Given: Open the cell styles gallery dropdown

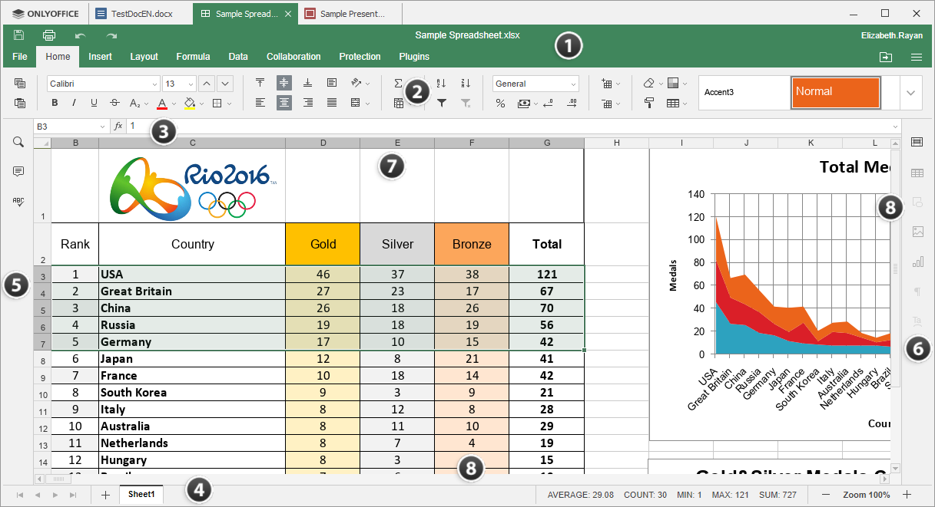Looking at the screenshot, I should pyautogui.click(x=911, y=92).
